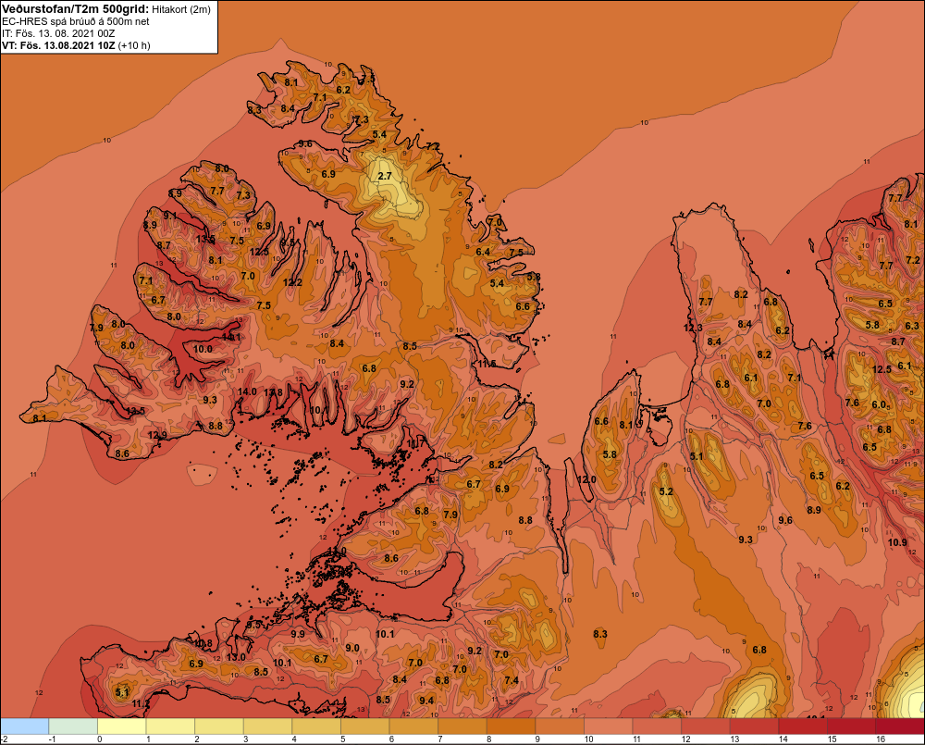Click the 7.4 temperature label
Screen dimensions: 925x745
tap(512, 680)
